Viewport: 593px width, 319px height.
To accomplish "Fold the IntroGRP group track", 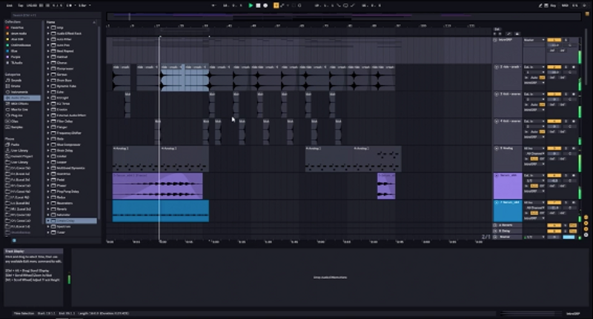I will coord(495,40).
